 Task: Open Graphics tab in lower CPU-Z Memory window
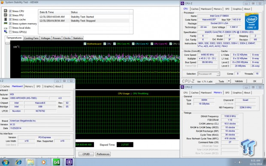coord(237,93)
